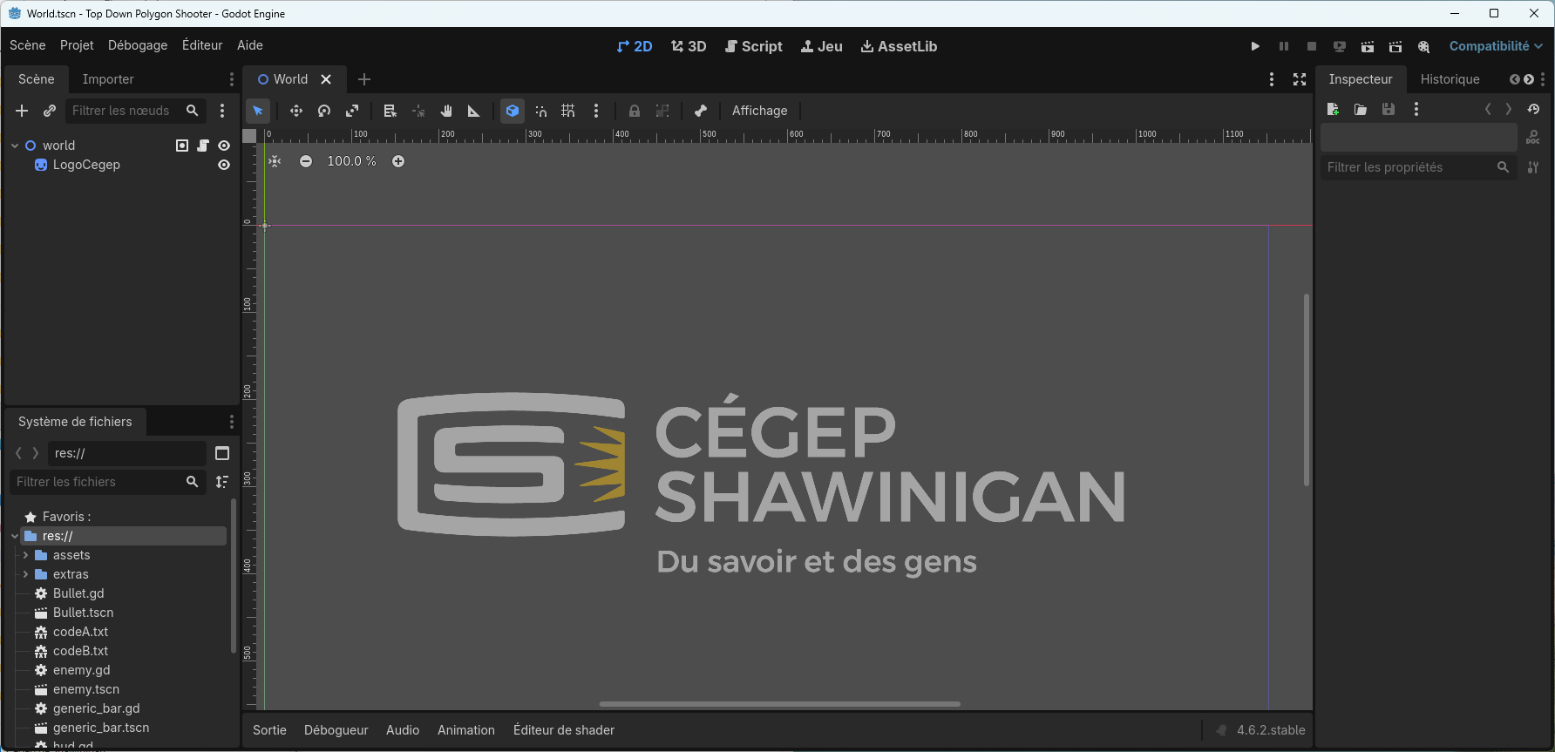Toggle grid snap
Viewport: 1555px width, 752px height.
[568, 111]
